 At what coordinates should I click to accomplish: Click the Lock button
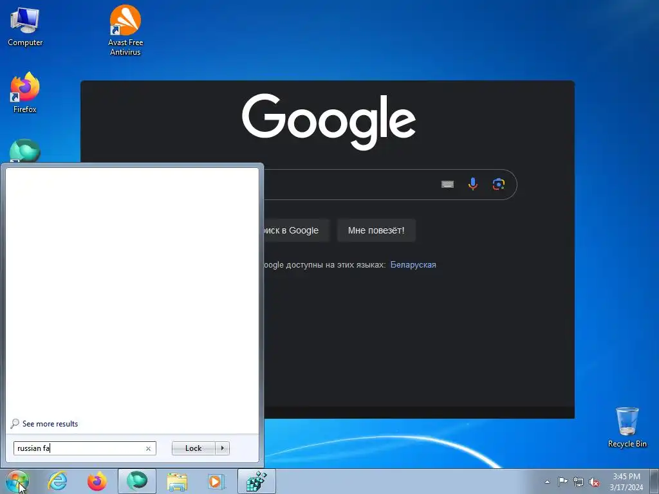(x=193, y=448)
